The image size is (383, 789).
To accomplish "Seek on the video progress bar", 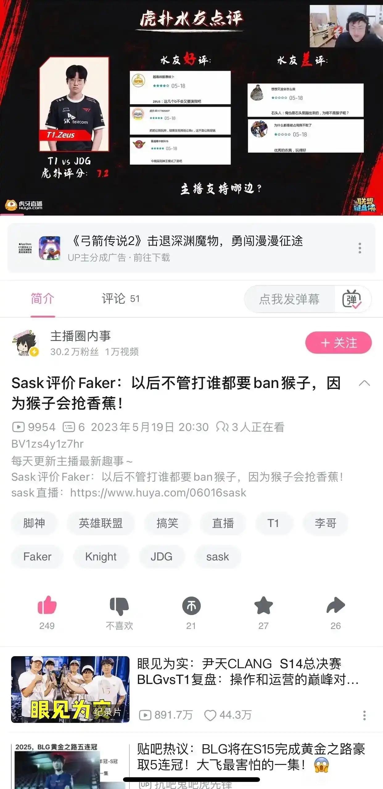I will click(191, 214).
